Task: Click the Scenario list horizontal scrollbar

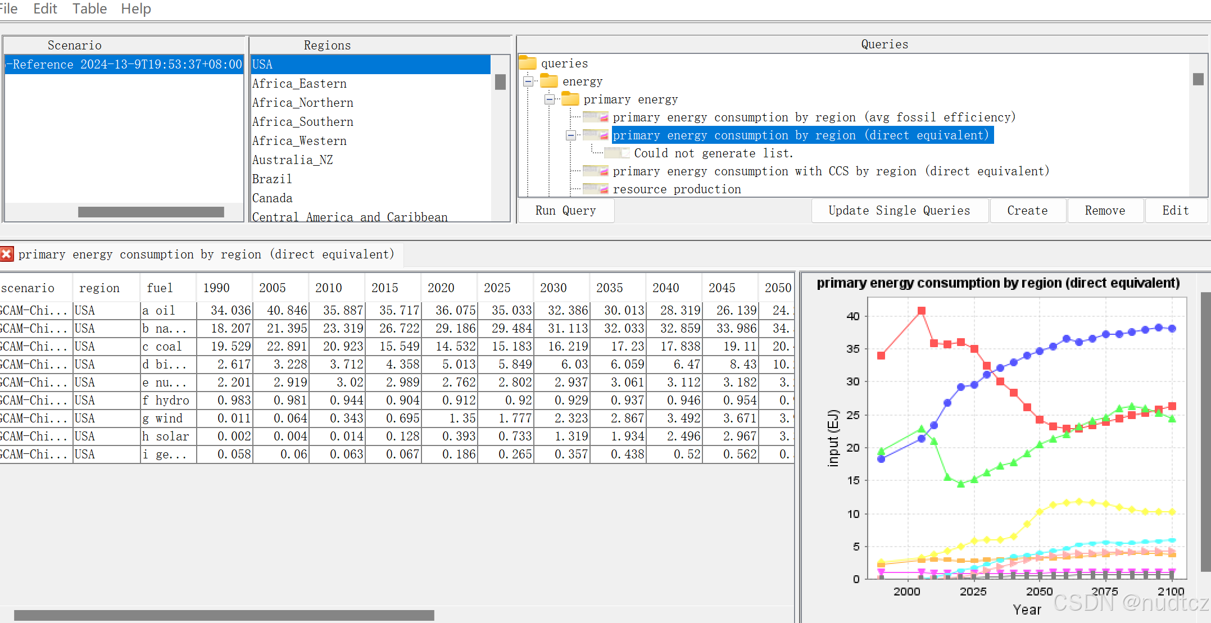Action: pos(151,212)
